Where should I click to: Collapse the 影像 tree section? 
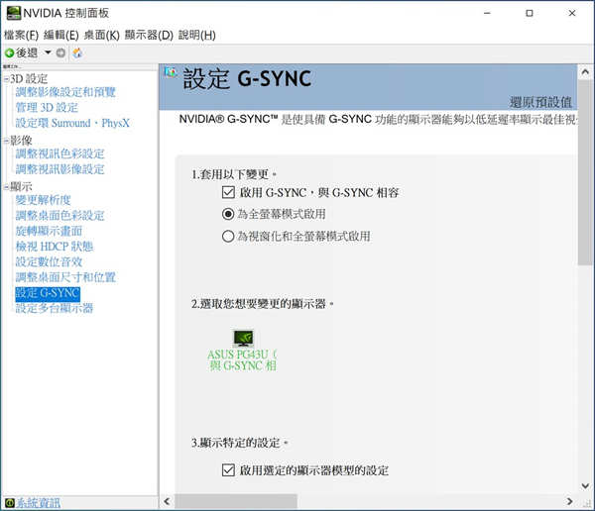(x=7, y=141)
